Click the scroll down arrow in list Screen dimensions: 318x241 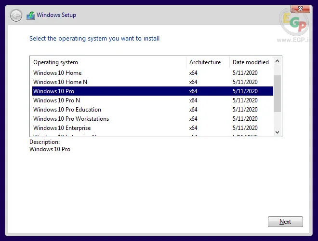tap(277, 132)
